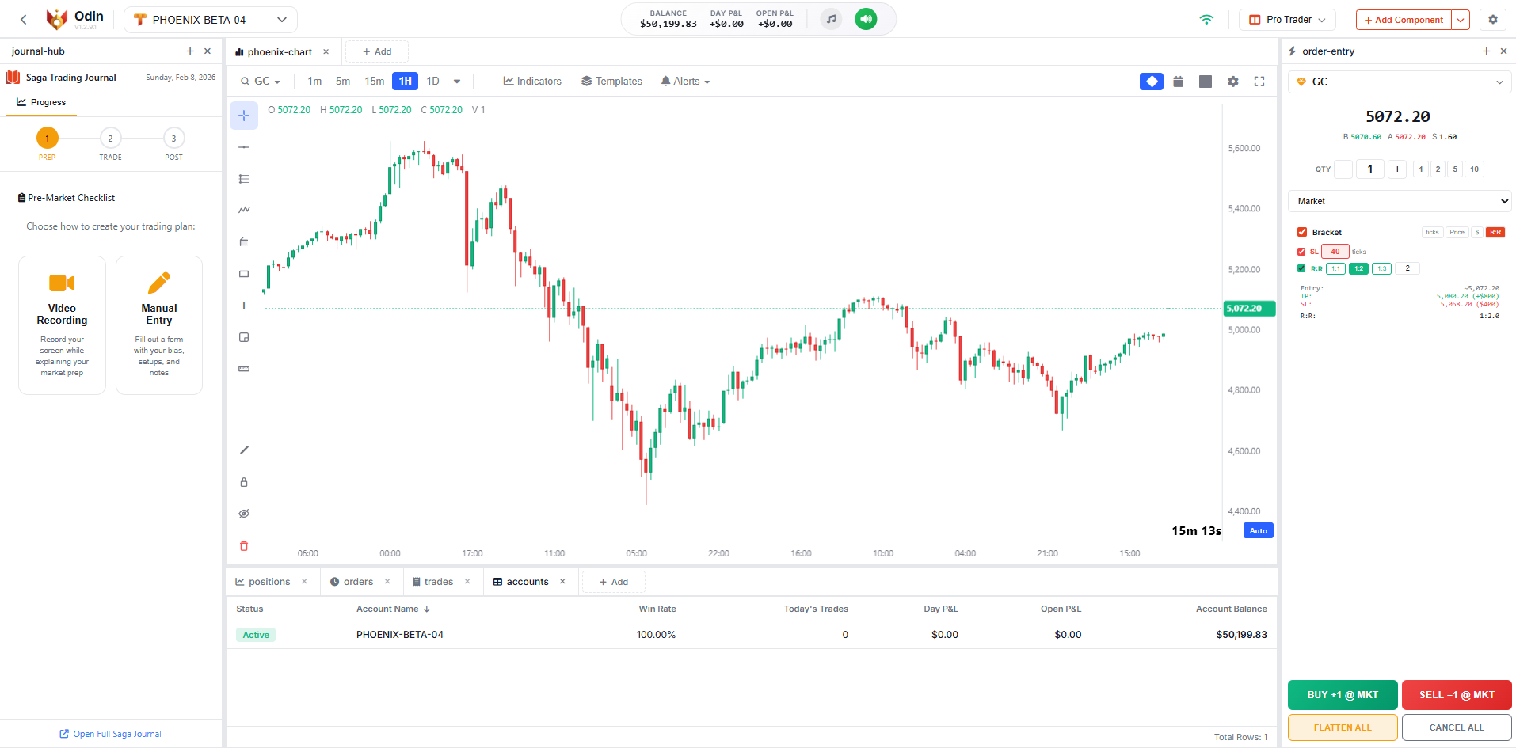Viewport: 1516px width, 748px height.
Task: Lock drawings with the padlock icon
Action: tap(244, 482)
